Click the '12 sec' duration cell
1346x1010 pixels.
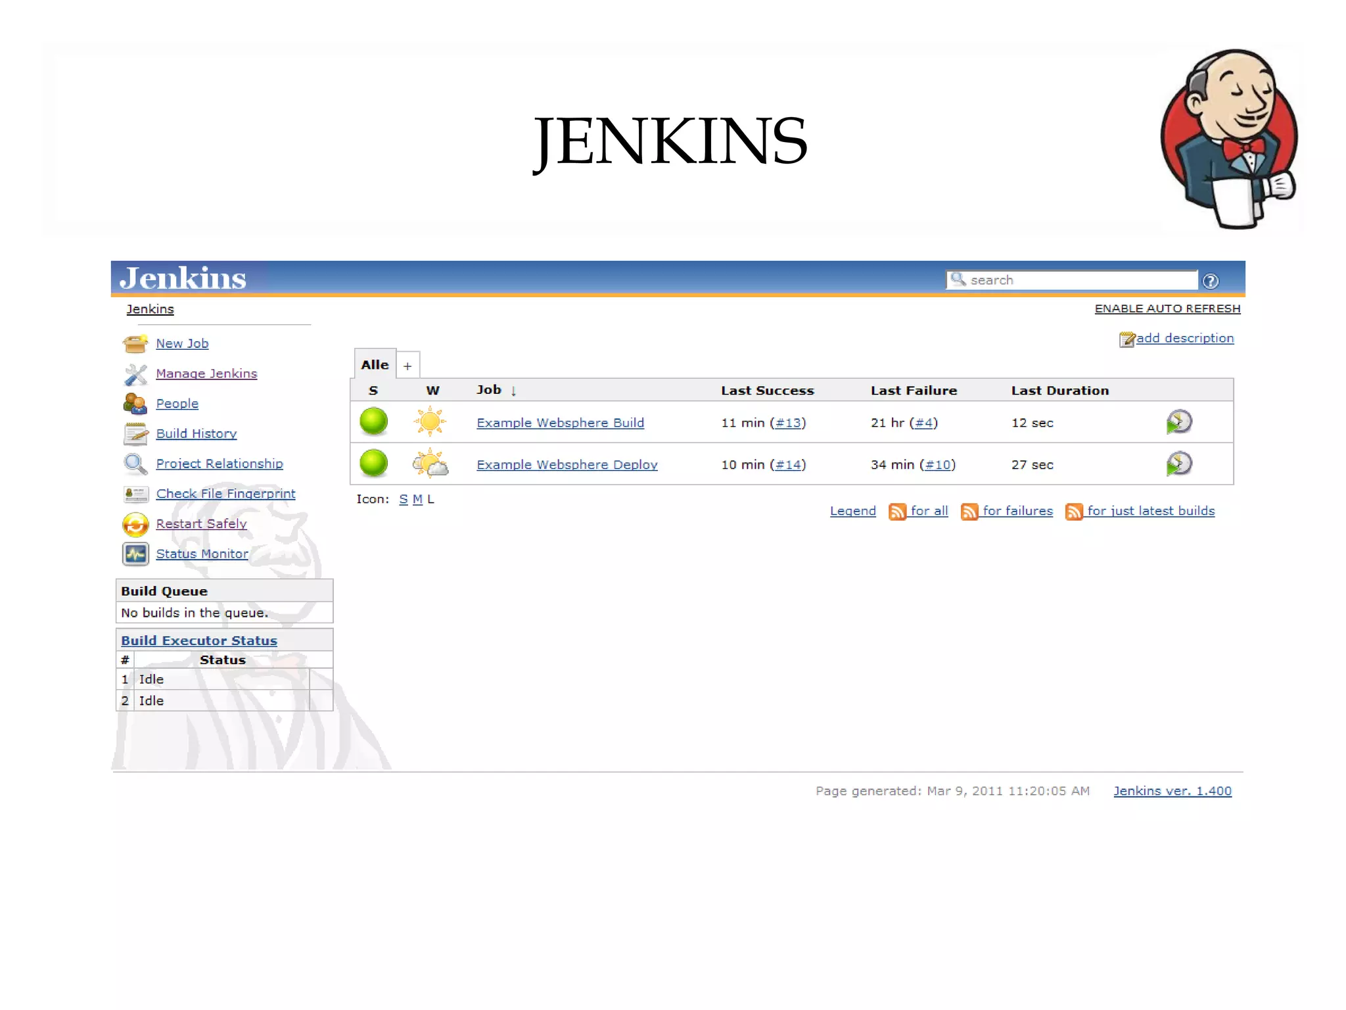1032,423
